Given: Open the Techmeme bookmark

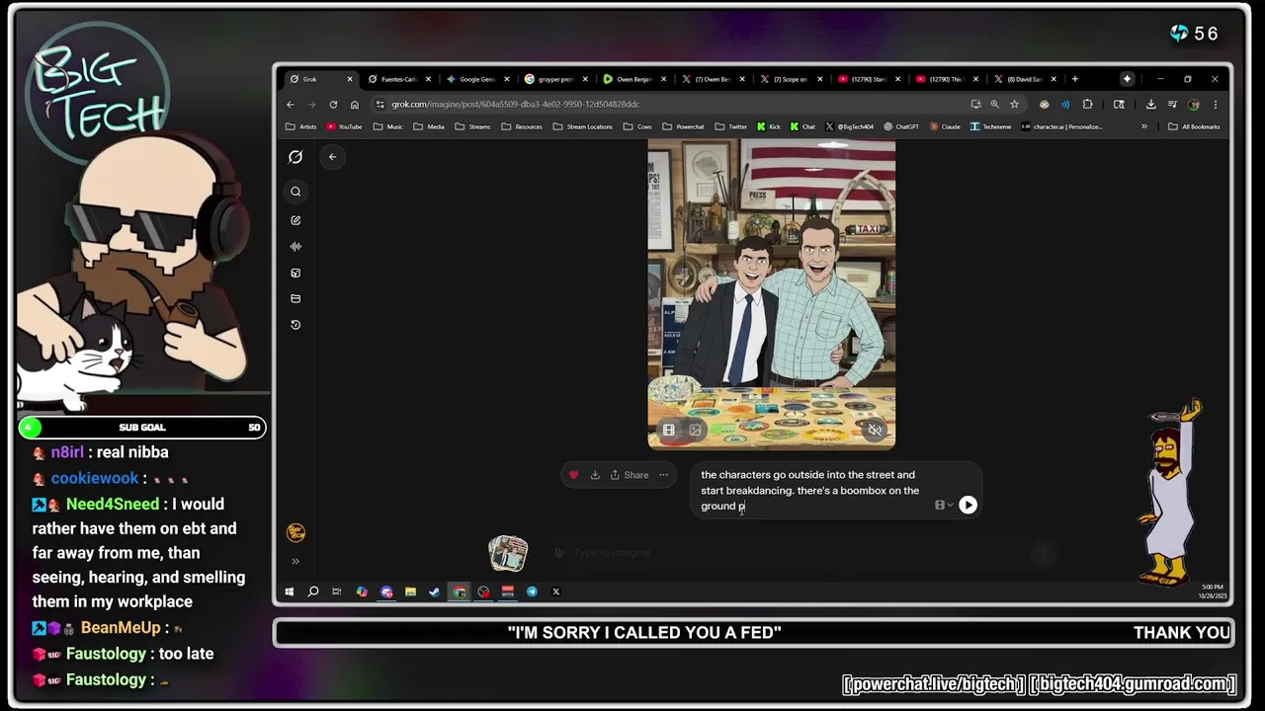Looking at the screenshot, I should [990, 126].
